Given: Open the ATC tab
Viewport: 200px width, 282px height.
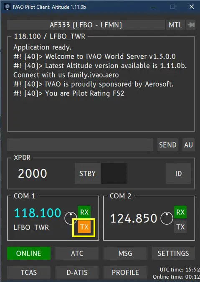Looking at the screenshot, I should (x=77, y=253).
